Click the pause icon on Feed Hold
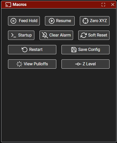 [x=13, y=21]
